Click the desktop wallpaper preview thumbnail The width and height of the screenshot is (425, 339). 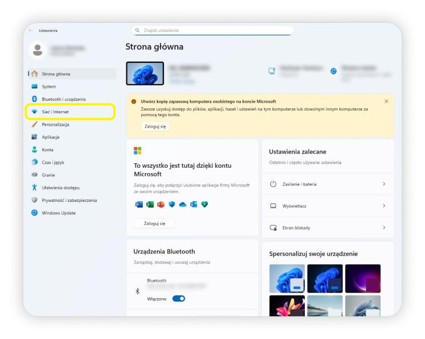[x=145, y=73]
